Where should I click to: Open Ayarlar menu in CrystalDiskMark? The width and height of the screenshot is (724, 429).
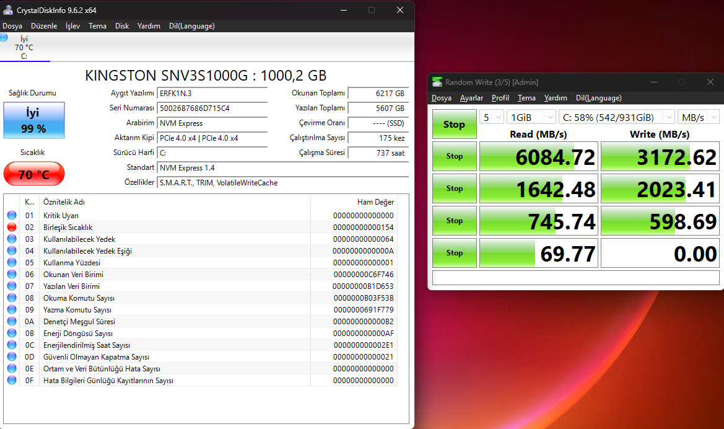[471, 98]
